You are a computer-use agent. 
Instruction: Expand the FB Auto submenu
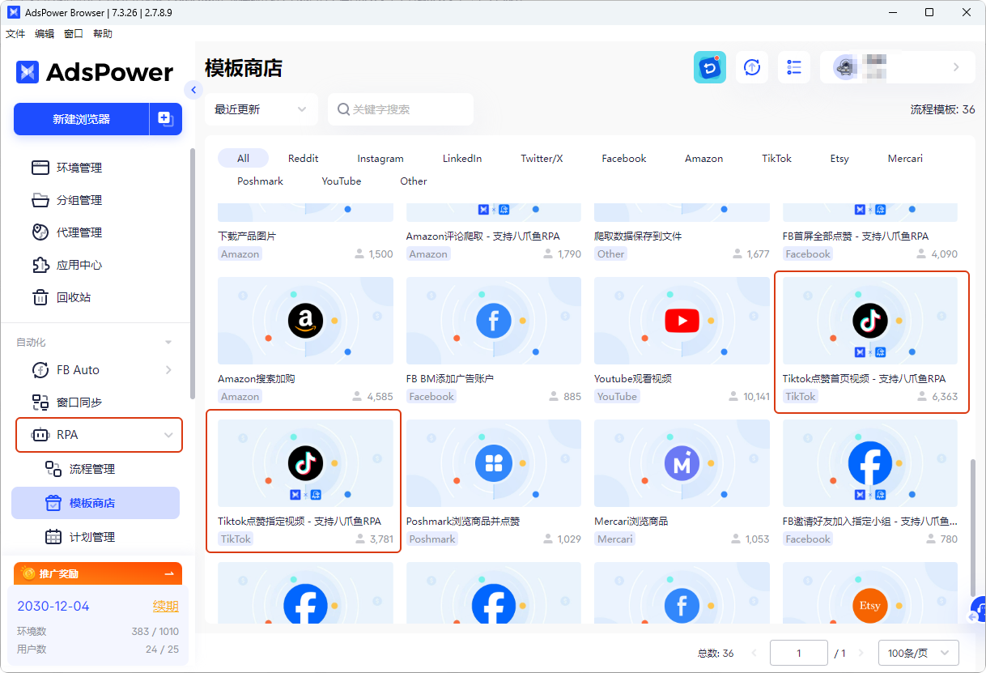168,370
